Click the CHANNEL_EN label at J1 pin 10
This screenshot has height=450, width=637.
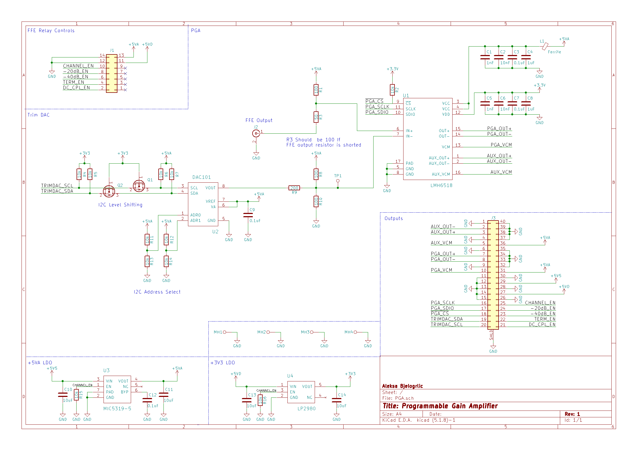(x=78, y=66)
